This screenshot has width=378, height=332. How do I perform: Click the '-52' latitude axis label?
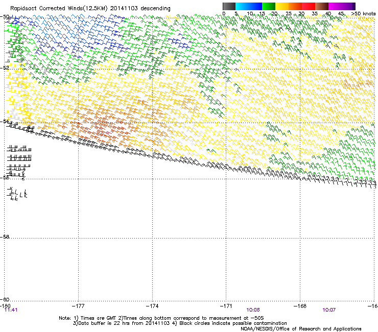point(5,68)
